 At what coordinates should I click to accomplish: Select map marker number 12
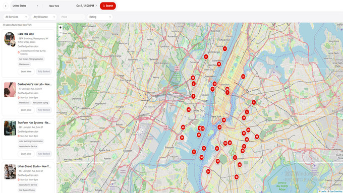[244, 133]
